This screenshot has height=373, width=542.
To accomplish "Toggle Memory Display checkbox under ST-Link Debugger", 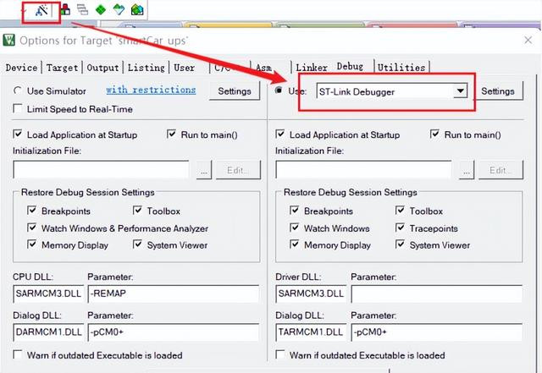I will (294, 244).
